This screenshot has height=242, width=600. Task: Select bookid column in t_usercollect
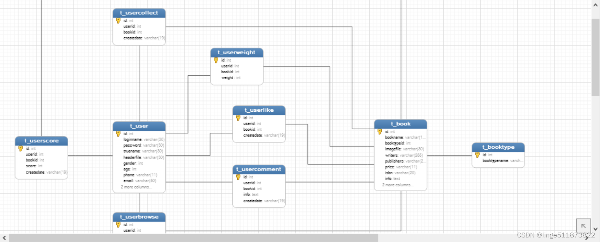pos(132,32)
